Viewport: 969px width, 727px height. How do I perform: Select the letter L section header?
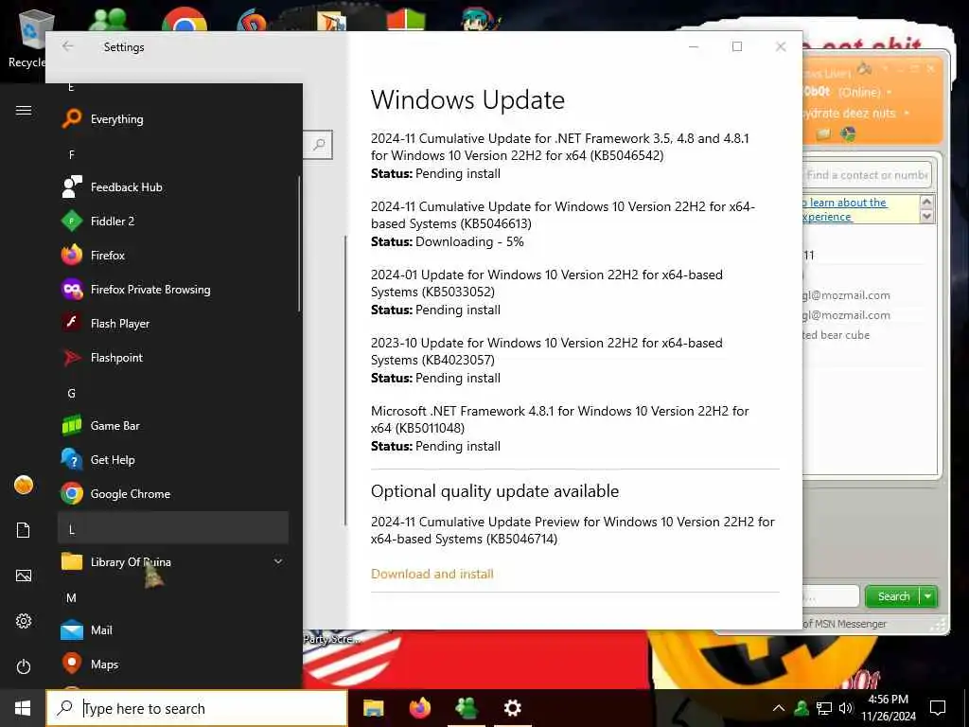(173, 529)
